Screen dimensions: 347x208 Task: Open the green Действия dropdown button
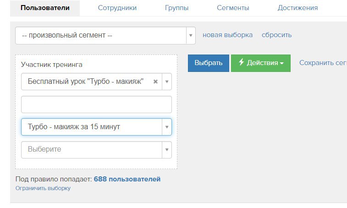(x=261, y=63)
